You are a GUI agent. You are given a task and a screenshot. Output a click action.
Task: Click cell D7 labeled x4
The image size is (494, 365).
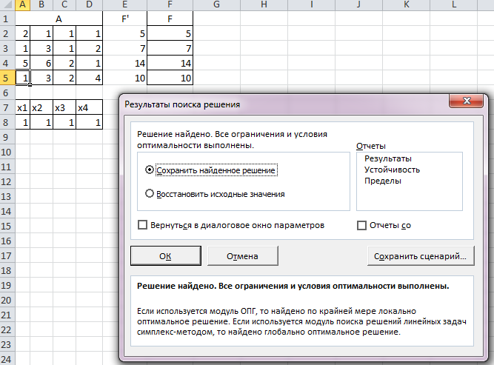(89, 107)
